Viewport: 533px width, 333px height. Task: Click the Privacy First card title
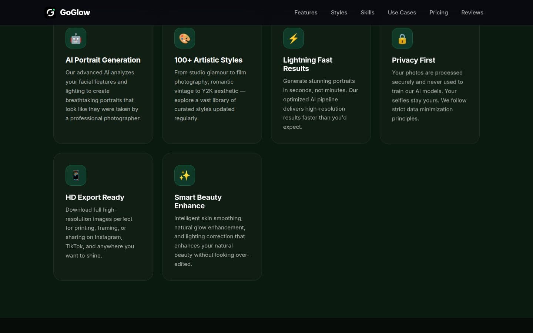click(x=413, y=60)
